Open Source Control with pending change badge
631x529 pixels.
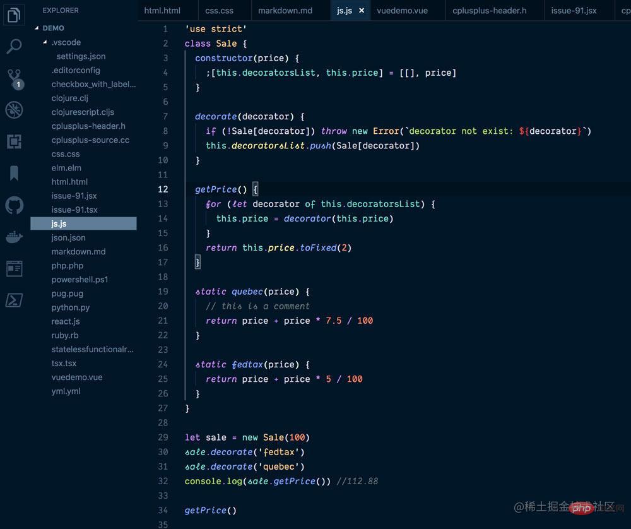point(15,78)
